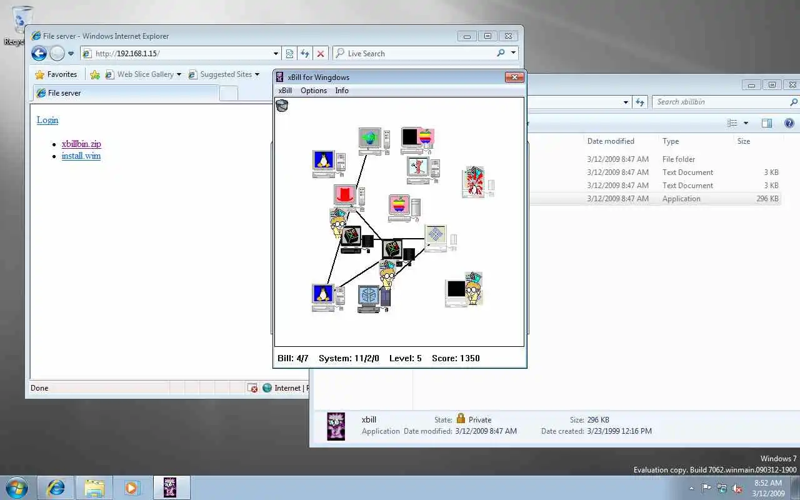Go back in Internet Explorer
The height and width of the screenshot is (500, 800).
(x=39, y=54)
